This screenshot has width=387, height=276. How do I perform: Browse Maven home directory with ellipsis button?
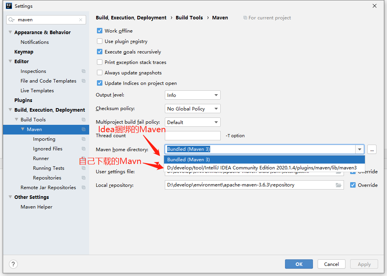click(x=372, y=150)
